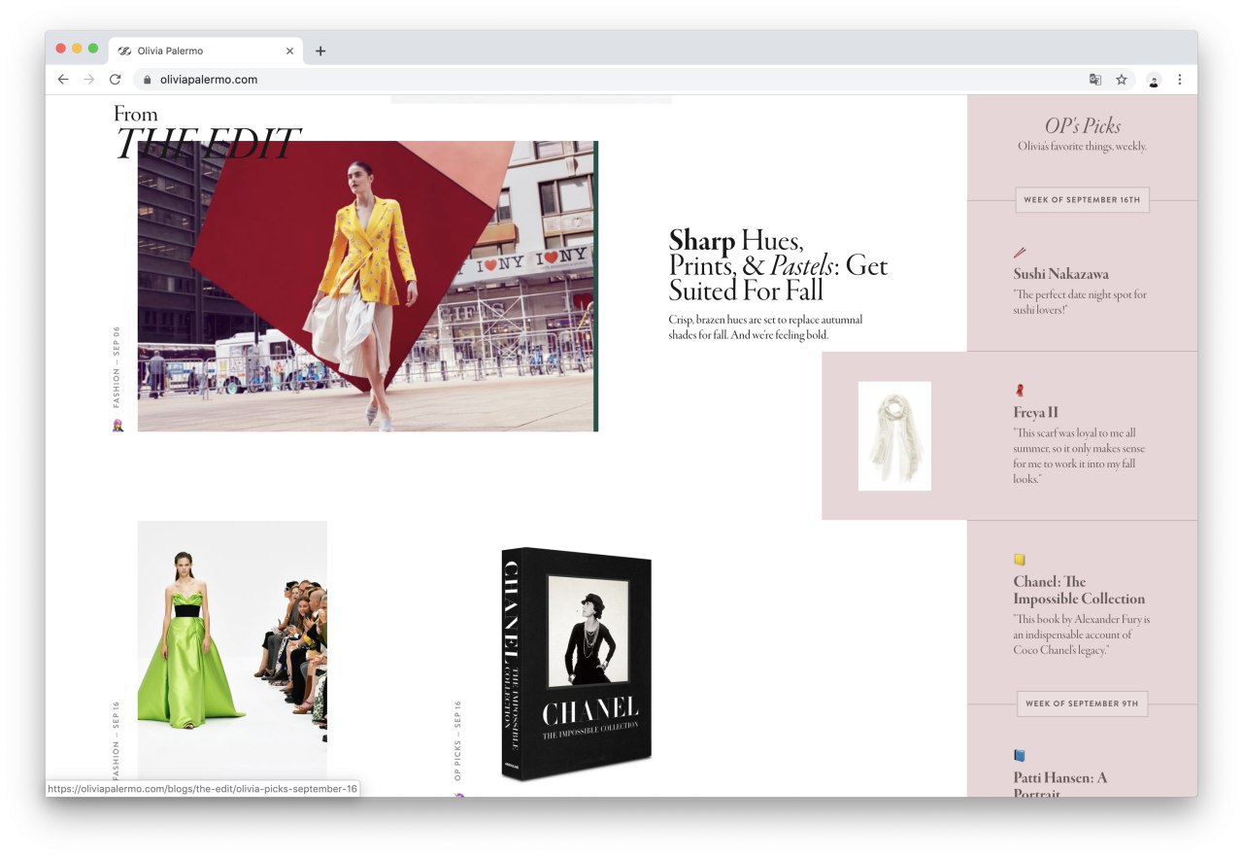The width and height of the screenshot is (1243, 857).
Task: Open the translate page icon
Action: point(1095,80)
